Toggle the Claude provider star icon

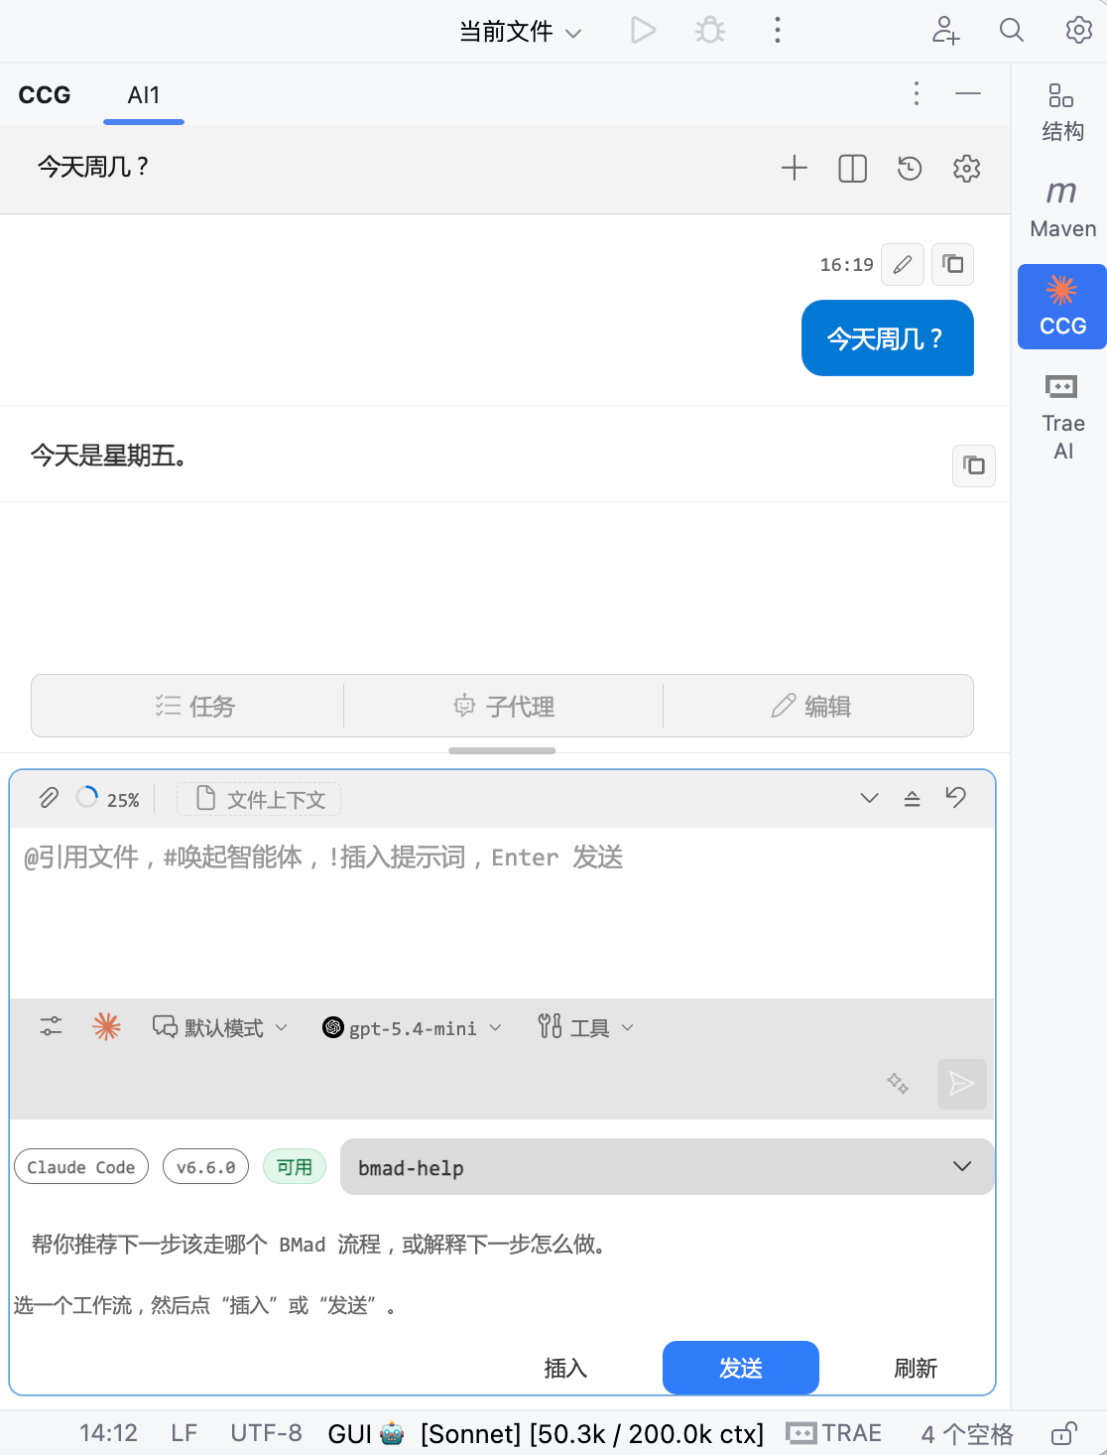(x=107, y=1027)
